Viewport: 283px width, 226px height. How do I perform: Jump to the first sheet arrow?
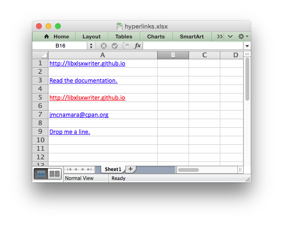(x=69, y=169)
